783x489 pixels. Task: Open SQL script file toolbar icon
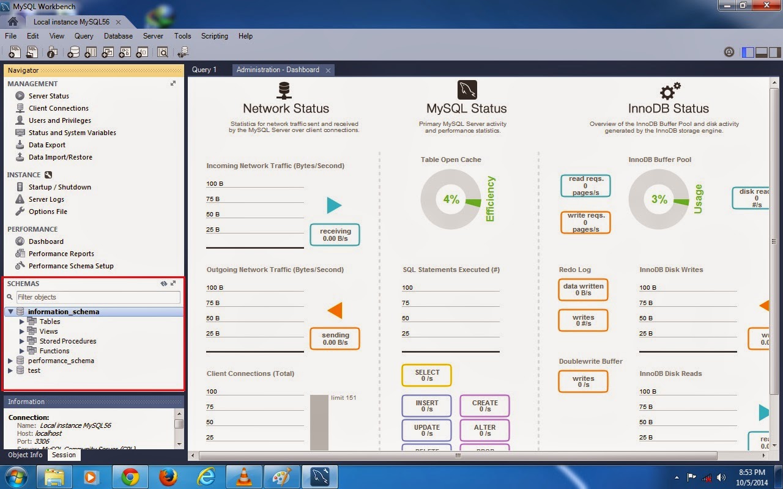[33, 53]
